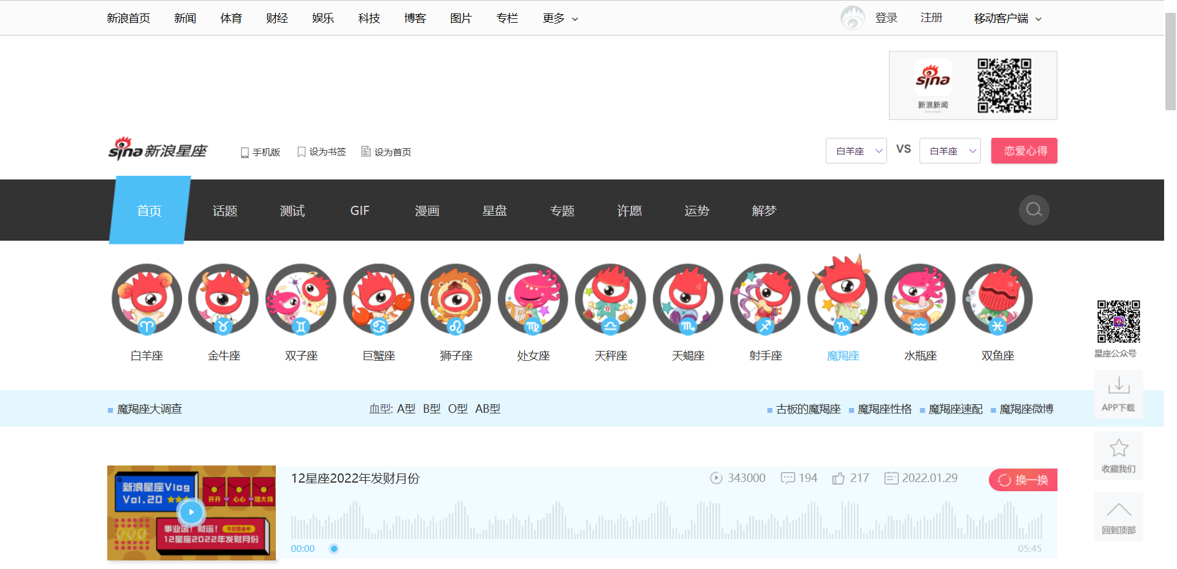This screenshot has height=569, width=1177.
Task: Click the audio progress slider handle
Action: [x=333, y=549]
